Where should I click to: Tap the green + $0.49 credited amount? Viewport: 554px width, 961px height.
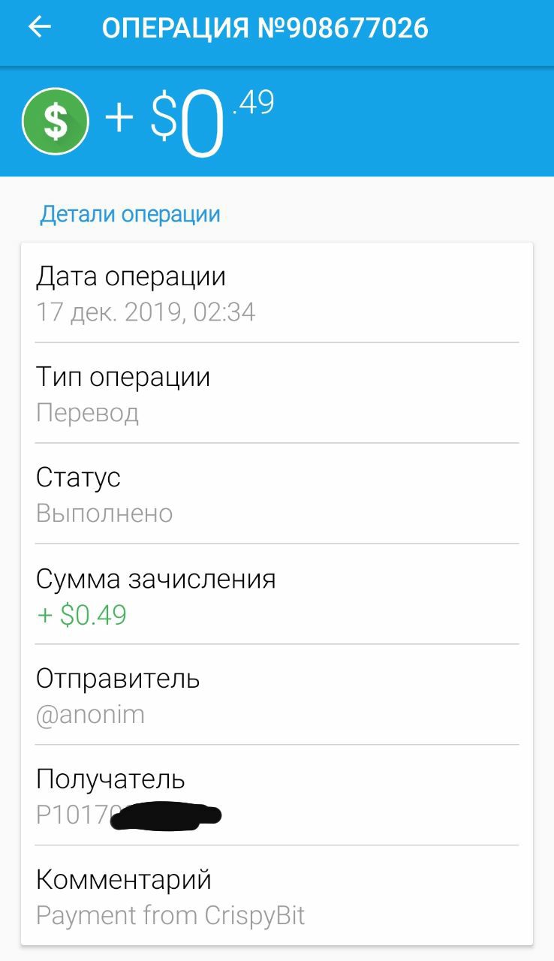pyautogui.click(x=82, y=615)
